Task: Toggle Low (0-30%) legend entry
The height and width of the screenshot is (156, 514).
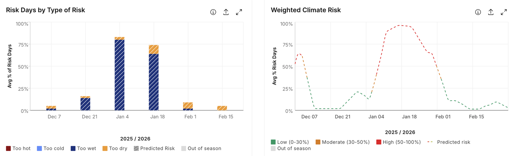Action: (x=290, y=142)
